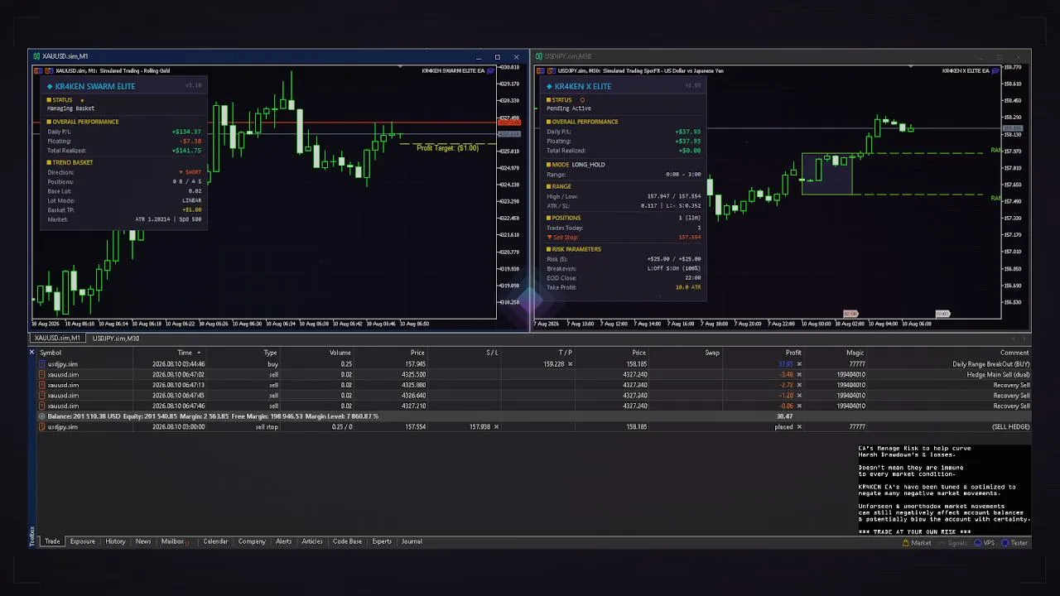Image resolution: width=1060 pixels, height=596 pixels.
Task: Open the Company tab
Action: click(252, 541)
